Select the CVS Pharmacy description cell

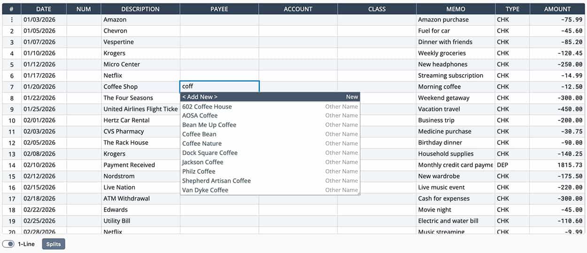click(140, 132)
